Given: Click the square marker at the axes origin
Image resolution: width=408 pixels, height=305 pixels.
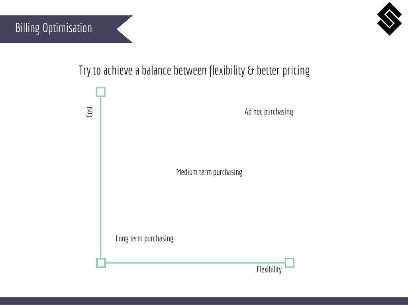Looking at the screenshot, I should 101,263.
